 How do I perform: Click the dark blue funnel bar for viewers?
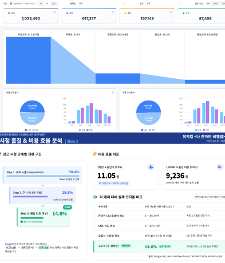coord(29,60)
